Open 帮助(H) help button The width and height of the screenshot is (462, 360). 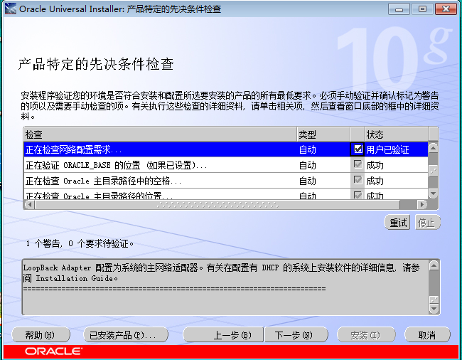[x=41, y=335]
